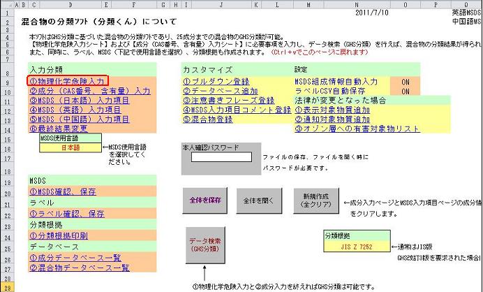
Task: Click the 法律が変更となった場合 heading
Action: click(341, 101)
